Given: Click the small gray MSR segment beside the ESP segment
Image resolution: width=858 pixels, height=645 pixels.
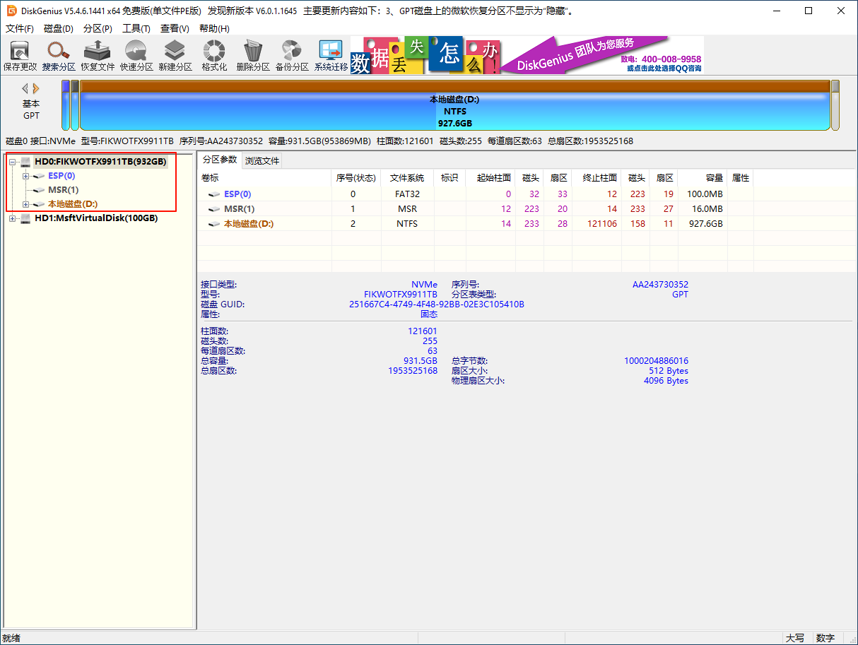Looking at the screenshot, I should coord(75,105).
